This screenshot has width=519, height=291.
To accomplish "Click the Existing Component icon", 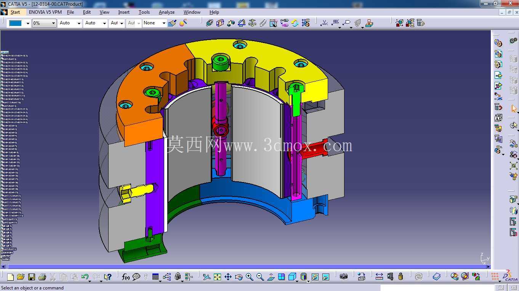I will (x=498, y=75).
